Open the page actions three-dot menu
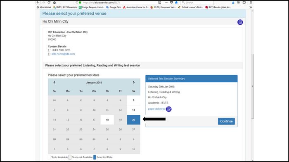 coord(167,2)
